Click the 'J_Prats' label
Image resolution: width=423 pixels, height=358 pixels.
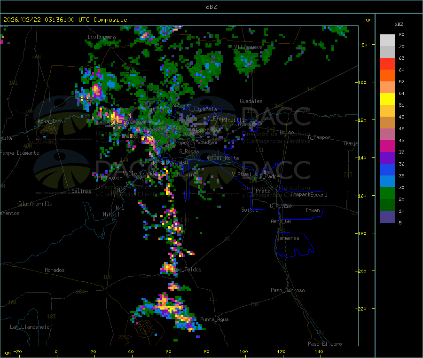pyautogui.click(x=260, y=191)
